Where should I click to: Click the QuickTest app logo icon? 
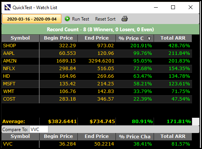tap(8, 7)
